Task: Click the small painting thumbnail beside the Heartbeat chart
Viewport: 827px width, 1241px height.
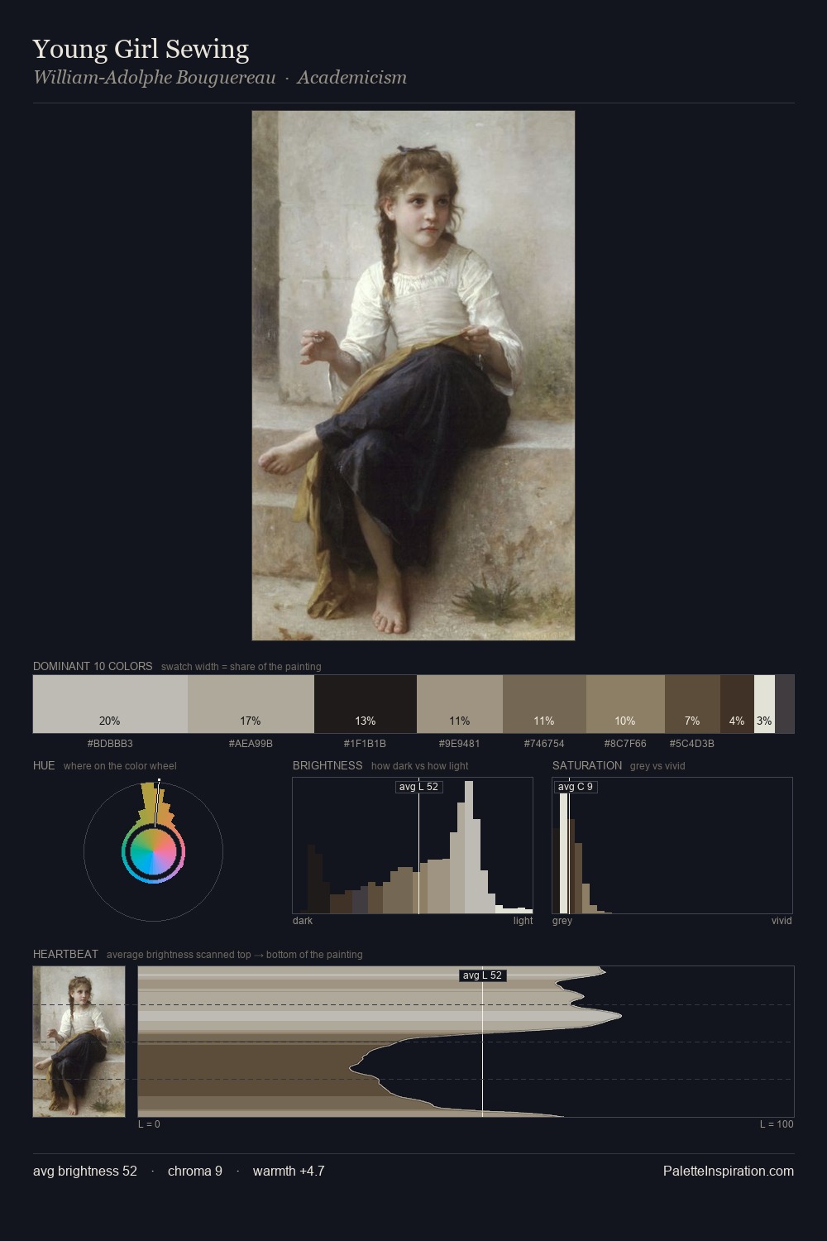Action: tap(79, 1042)
